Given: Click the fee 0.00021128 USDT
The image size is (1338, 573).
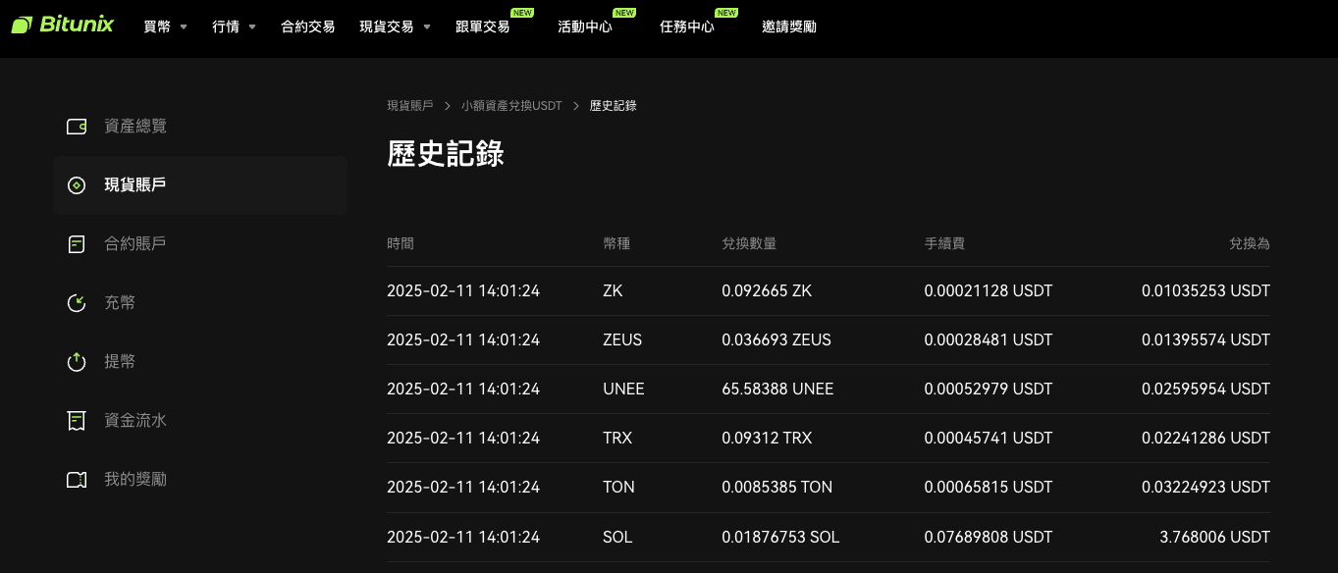Looking at the screenshot, I should pyautogui.click(x=989, y=291).
